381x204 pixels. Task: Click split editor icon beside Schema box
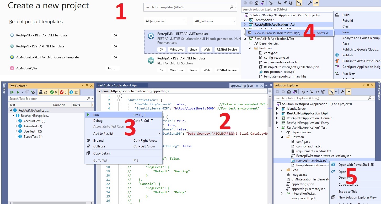pos(270,91)
